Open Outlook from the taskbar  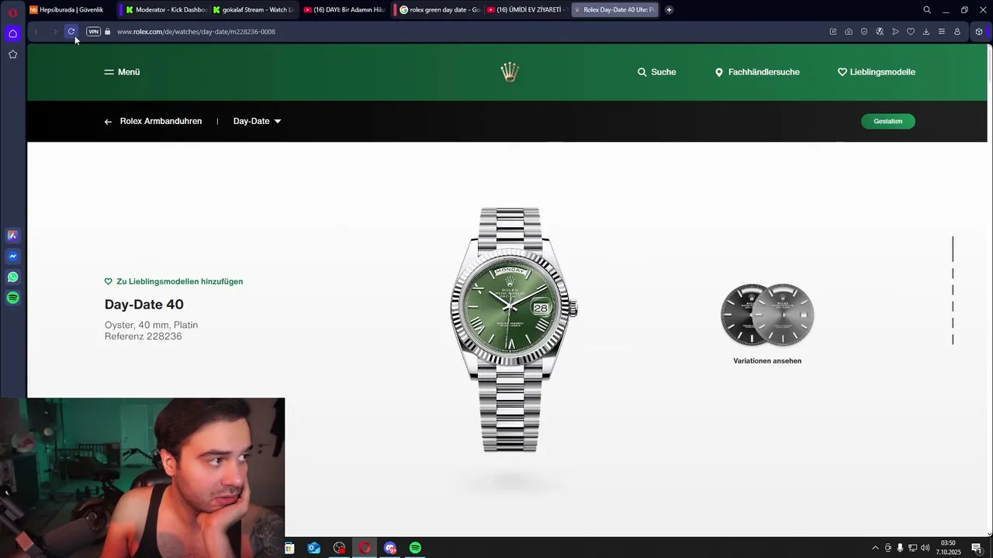pos(314,548)
